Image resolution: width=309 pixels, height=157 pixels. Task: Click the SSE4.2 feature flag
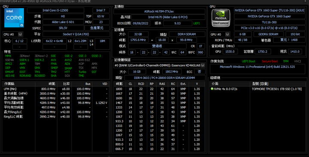(x=39, y=60)
